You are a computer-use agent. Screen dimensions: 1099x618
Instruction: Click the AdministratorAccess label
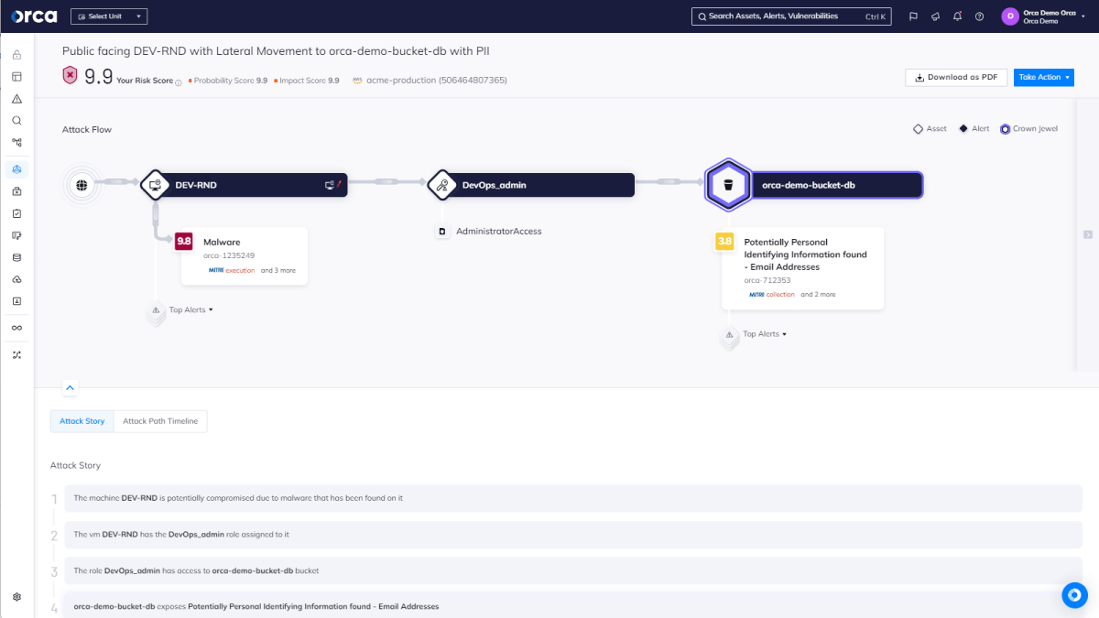(x=499, y=232)
